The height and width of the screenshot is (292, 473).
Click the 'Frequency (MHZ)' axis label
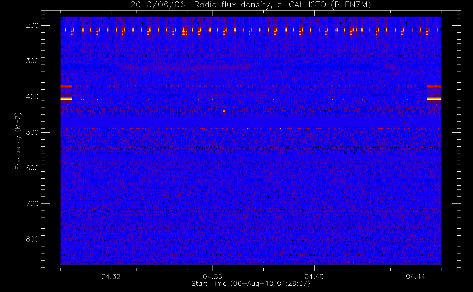pos(18,141)
